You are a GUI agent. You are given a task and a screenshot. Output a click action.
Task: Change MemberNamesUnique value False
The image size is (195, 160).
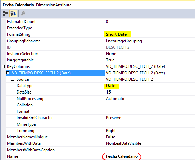[x=111, y=137]
